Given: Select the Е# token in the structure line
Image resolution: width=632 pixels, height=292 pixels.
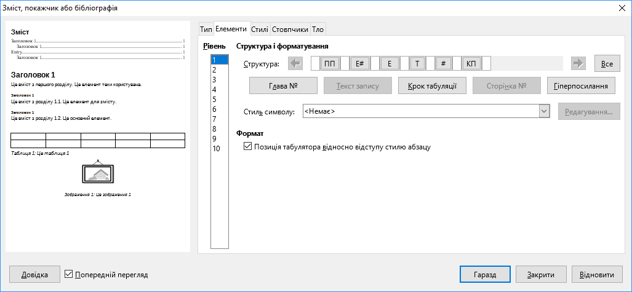Looking at the screenshot, I should [362, 64].
